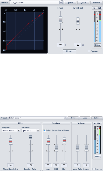Click the Mid equalizer slider handle
This screenshot has width=103, height=171.
pyautogui.click(x=56, y=148)
